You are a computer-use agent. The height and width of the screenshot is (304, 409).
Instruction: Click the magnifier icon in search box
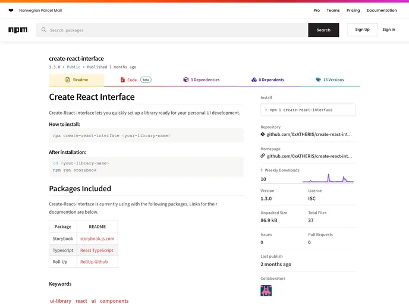[43, 30]
